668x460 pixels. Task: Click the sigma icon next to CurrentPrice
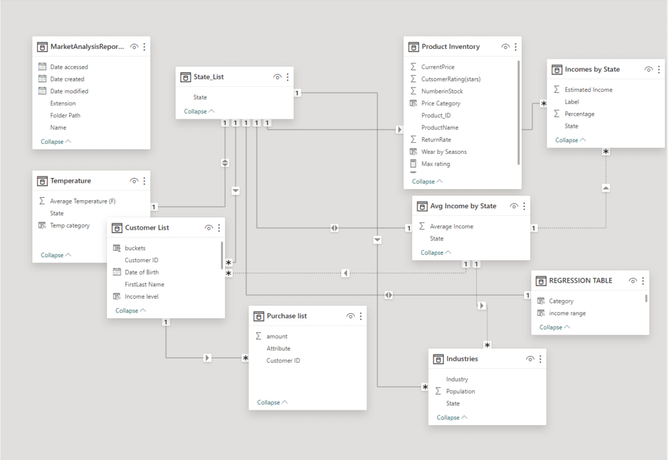414,67
